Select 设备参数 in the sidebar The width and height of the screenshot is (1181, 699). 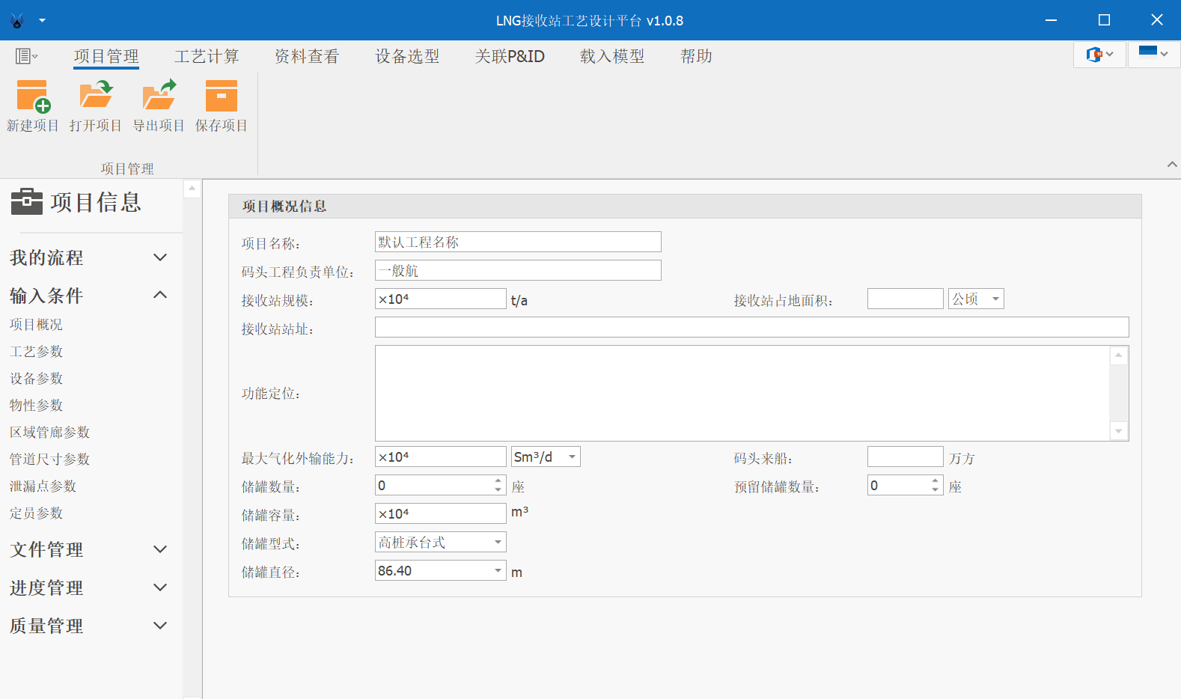point(36,379)
